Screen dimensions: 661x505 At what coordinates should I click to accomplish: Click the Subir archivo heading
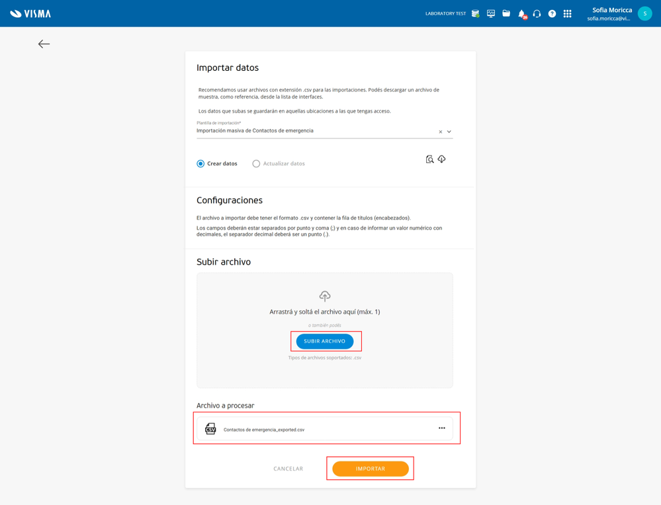[224, 262]
